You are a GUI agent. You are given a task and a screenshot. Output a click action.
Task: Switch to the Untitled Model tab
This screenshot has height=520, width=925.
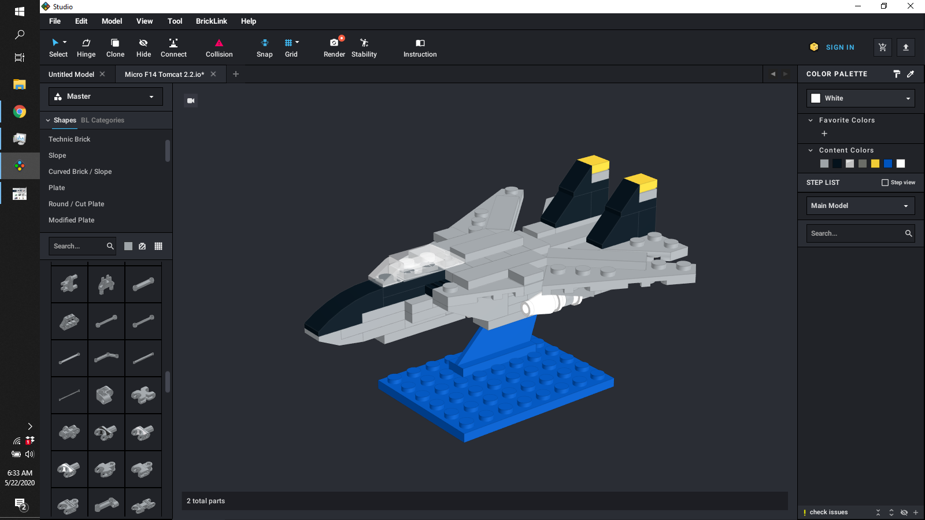click(x=71, y=75)
